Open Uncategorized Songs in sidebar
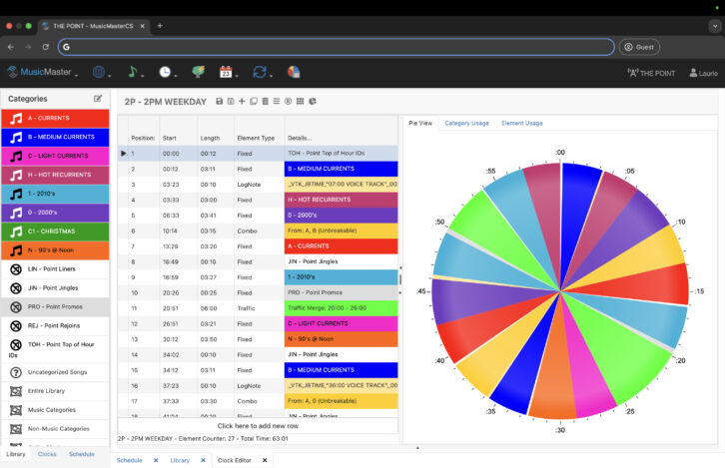The width and height of the screenshot is (725, 468). point(55,372)
